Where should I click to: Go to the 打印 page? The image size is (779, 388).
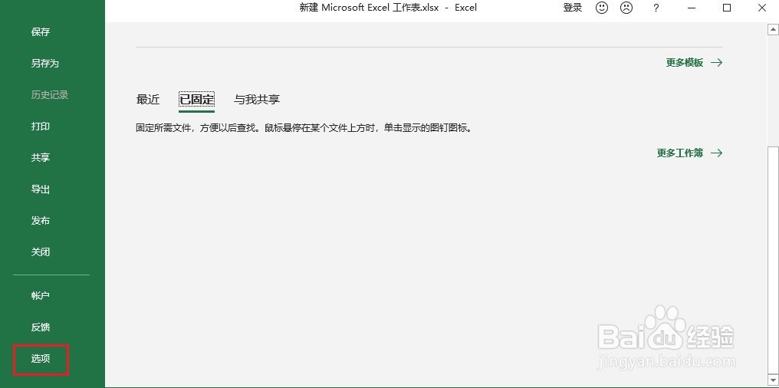click(40, 127)
